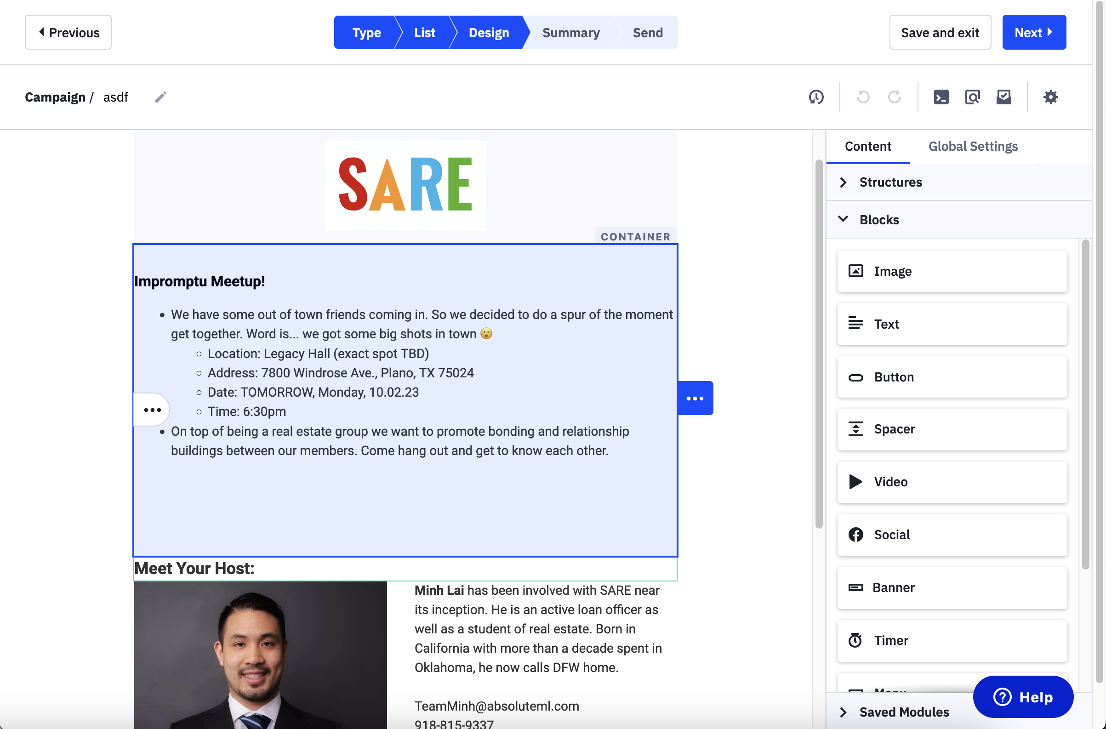Click the redo arrow icon

[x=894, y=97]
